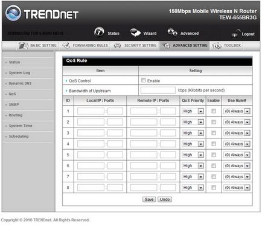Click the Wizard icon in header
The height and width of the screenshot is (225, 262).
[x=135, y=32]
